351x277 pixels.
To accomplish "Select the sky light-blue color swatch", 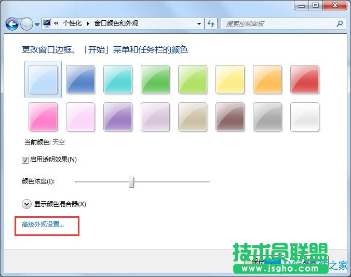I will coord(43,80).
